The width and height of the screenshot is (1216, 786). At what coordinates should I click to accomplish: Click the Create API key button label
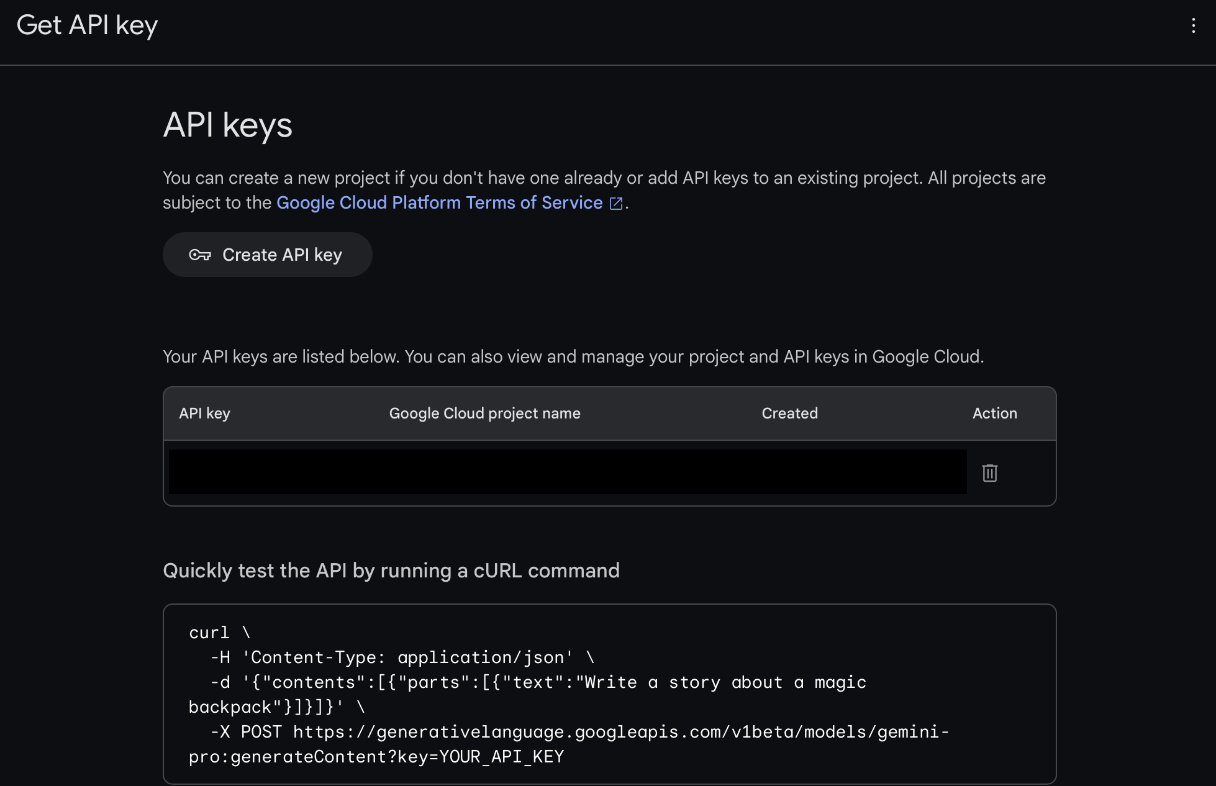pyautogui.click(x=282, y=255)
